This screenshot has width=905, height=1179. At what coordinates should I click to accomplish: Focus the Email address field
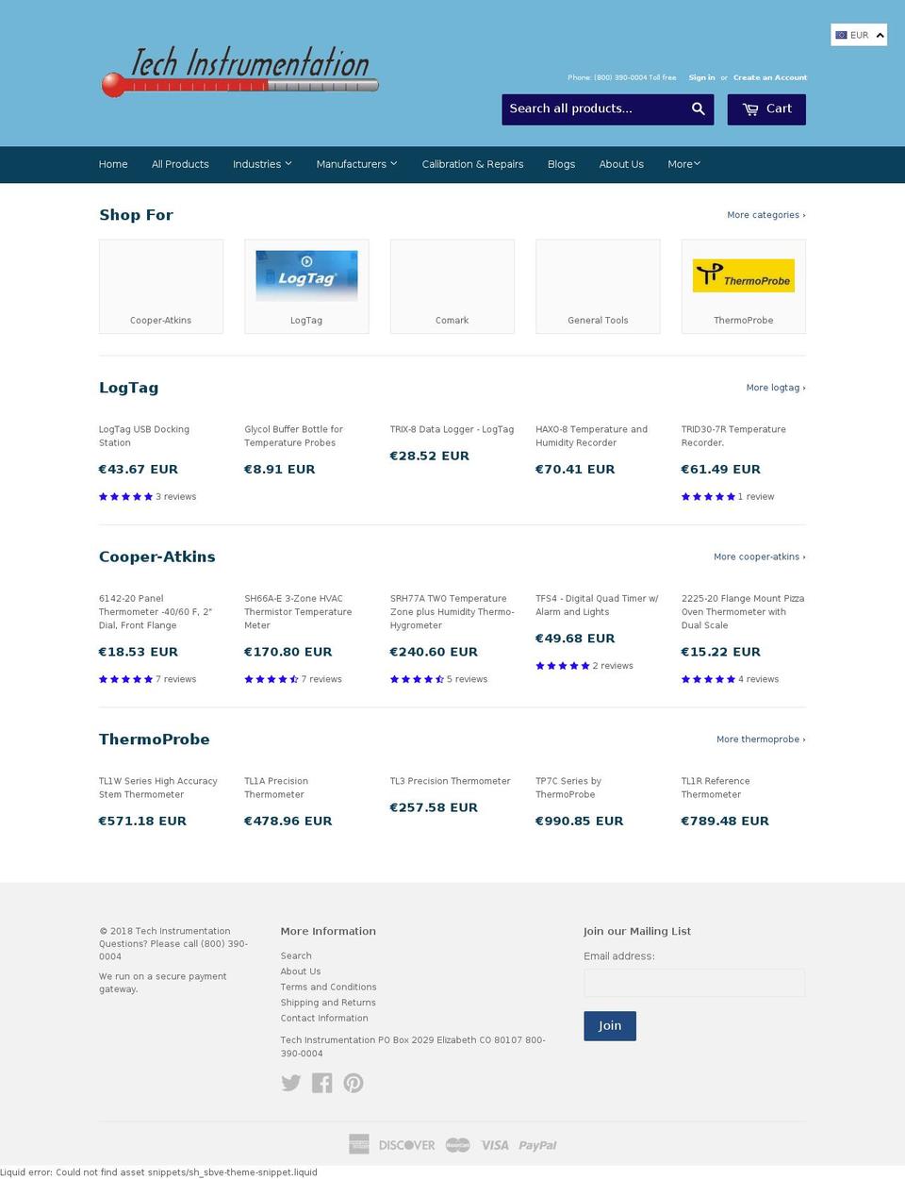695,983
